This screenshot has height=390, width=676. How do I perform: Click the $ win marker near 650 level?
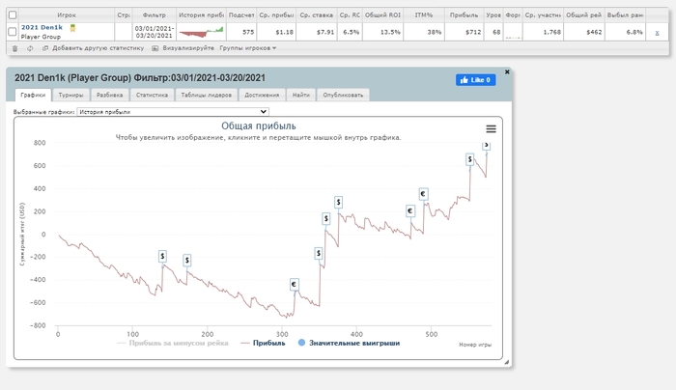[x=470, y=159]
